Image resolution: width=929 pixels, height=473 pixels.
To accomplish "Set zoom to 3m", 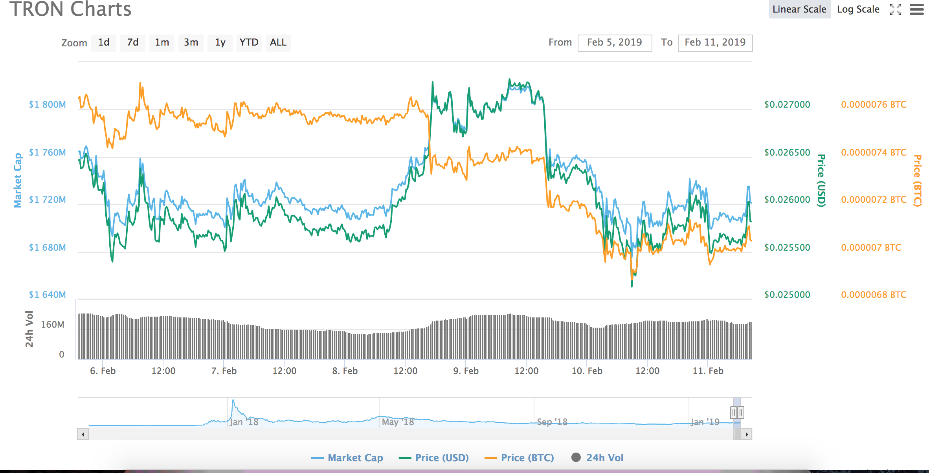I will point(191,42).
